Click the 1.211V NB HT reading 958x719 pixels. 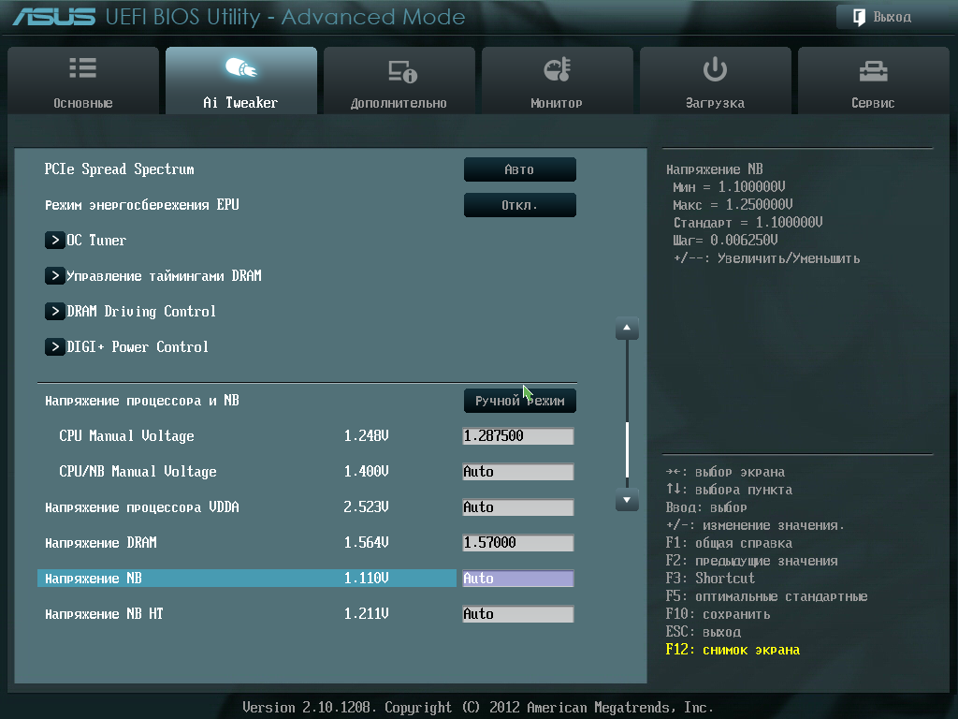(366, 613)
